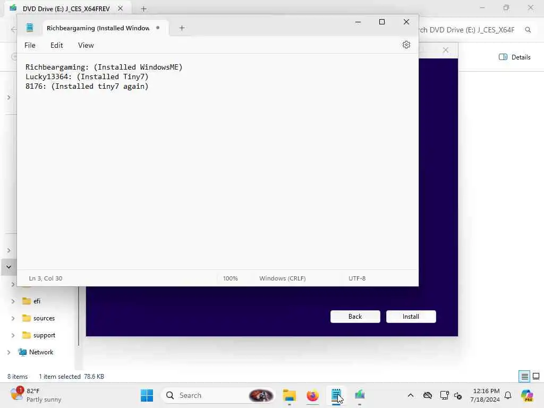Click the Install button in setup window

pos(411,317)
